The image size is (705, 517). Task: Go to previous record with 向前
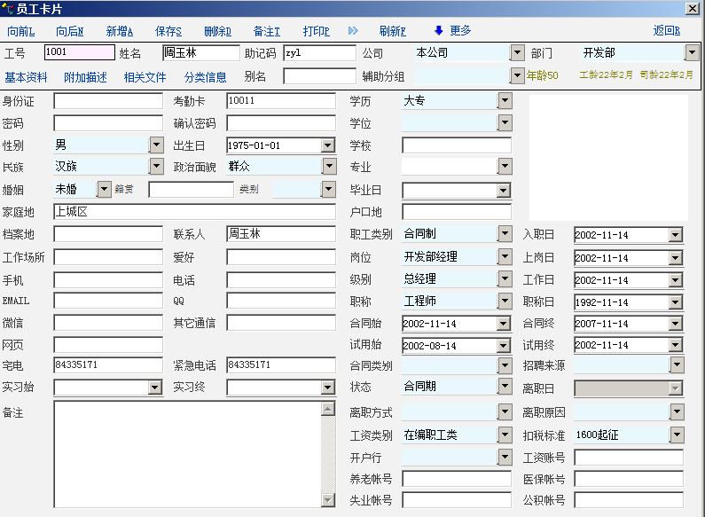pyautogui.click(x=21, y=31)
